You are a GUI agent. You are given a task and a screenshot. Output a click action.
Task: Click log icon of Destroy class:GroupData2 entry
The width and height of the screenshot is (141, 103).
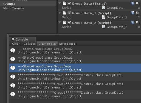pos(13,94)
